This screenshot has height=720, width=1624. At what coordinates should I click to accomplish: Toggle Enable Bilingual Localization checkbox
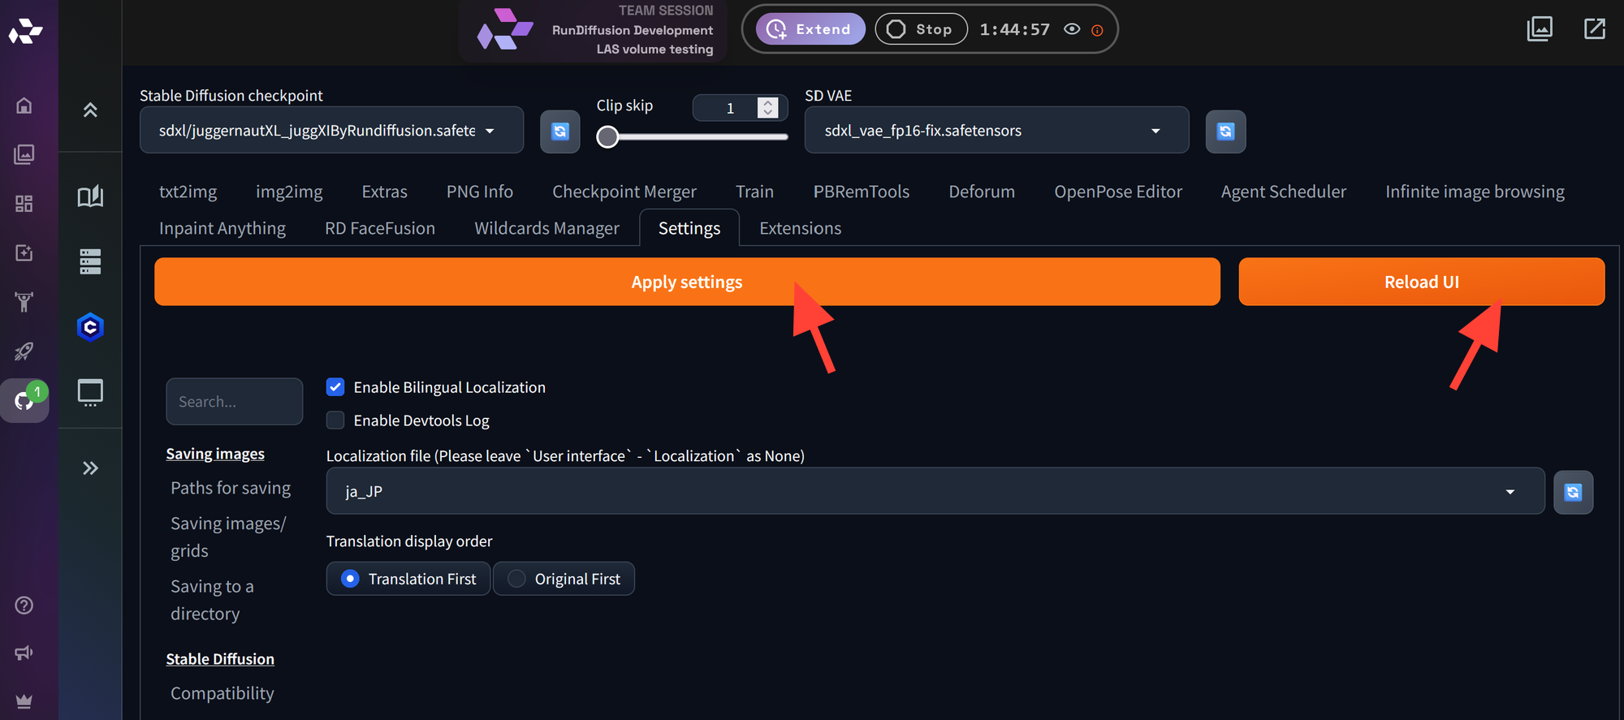(x=335, y=387)
